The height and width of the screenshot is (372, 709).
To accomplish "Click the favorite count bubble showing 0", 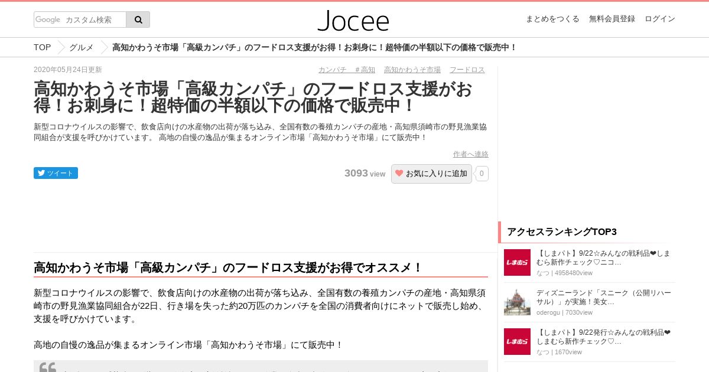I will click(x=482, y=174).
